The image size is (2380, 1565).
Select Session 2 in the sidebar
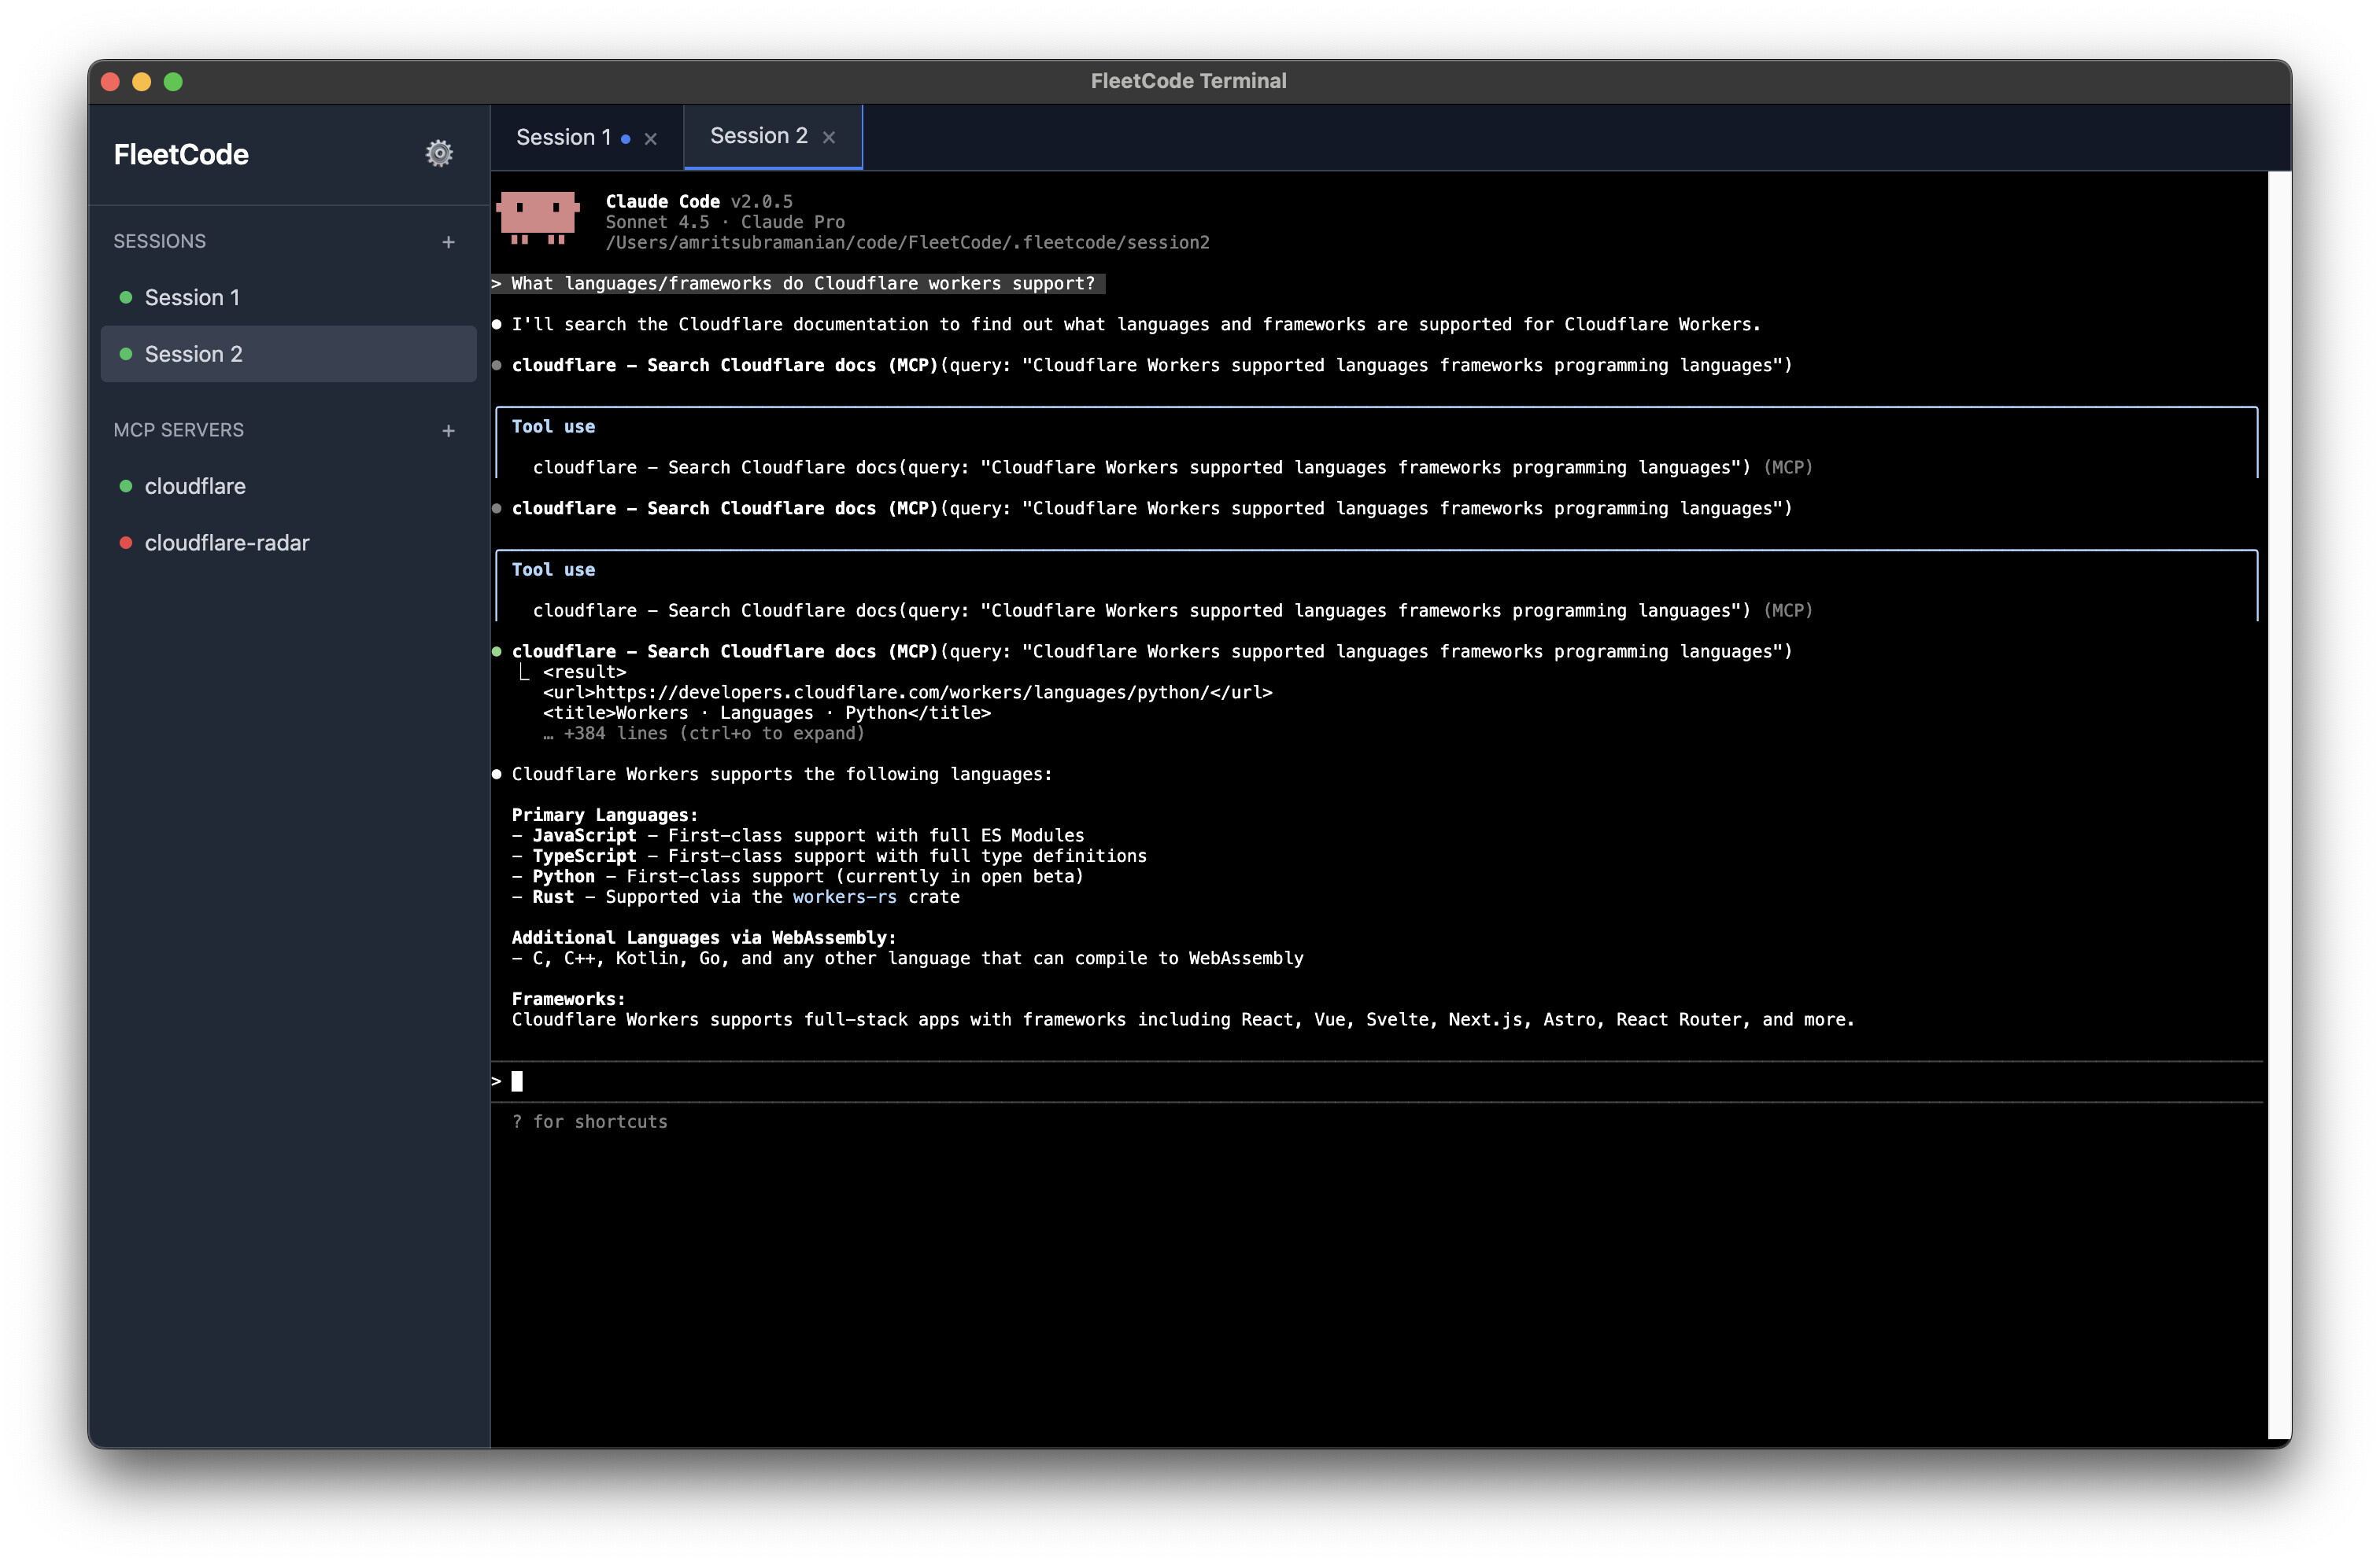(x=194, y=355)
